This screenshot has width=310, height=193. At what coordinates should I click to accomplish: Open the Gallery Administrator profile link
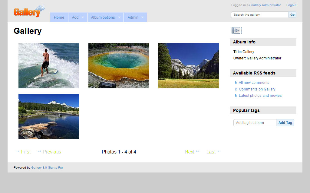(265, 5)
